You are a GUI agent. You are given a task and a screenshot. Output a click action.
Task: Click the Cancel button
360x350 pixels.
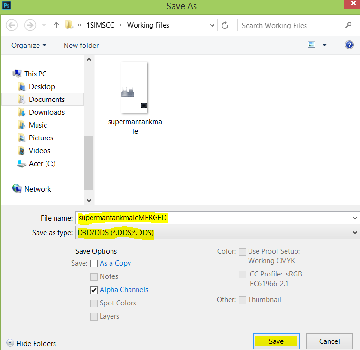330,341
